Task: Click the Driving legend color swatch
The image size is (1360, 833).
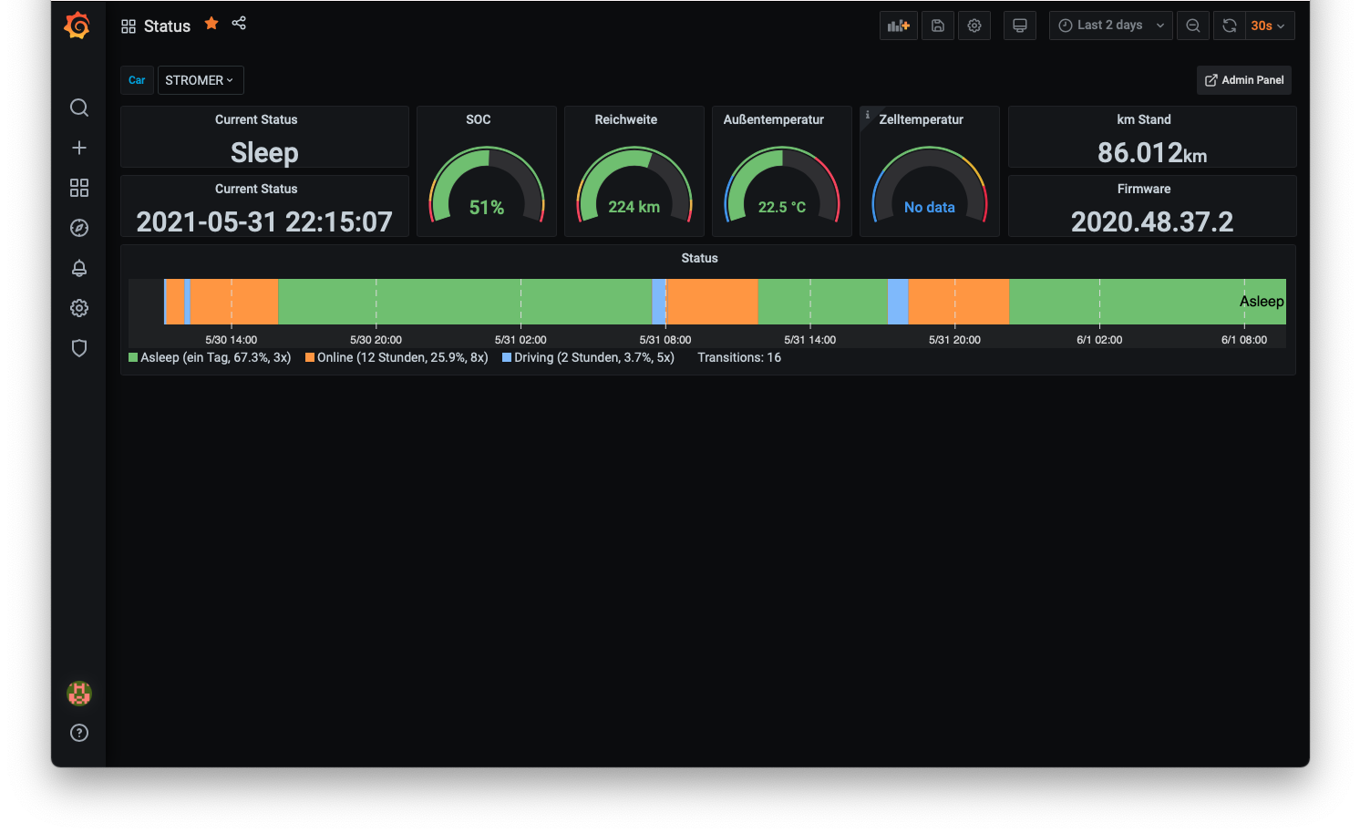Action: [x=507, y=357]
